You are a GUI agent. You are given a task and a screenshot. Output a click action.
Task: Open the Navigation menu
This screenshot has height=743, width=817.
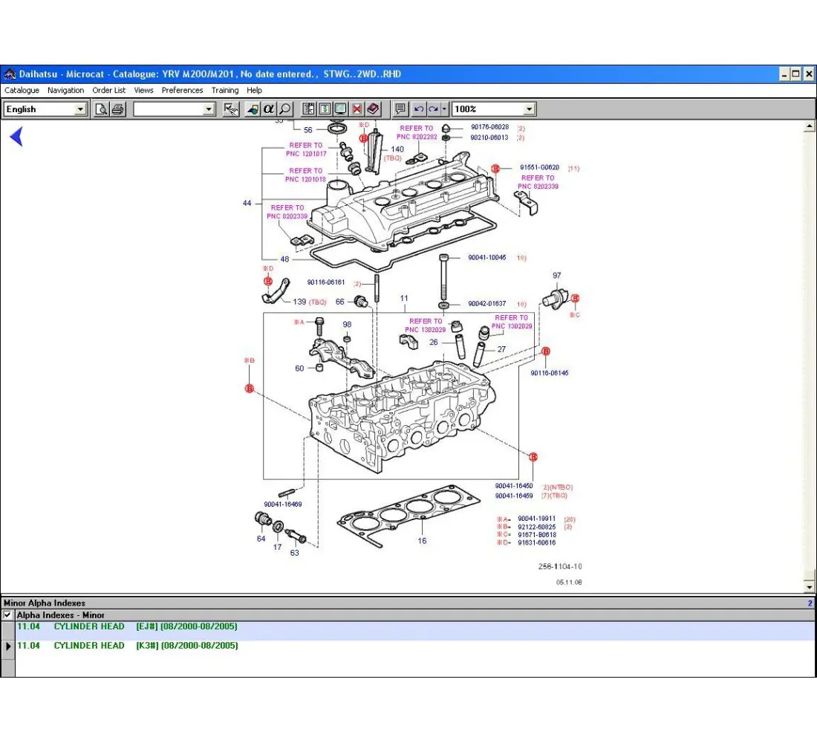[x=65, y=90]
